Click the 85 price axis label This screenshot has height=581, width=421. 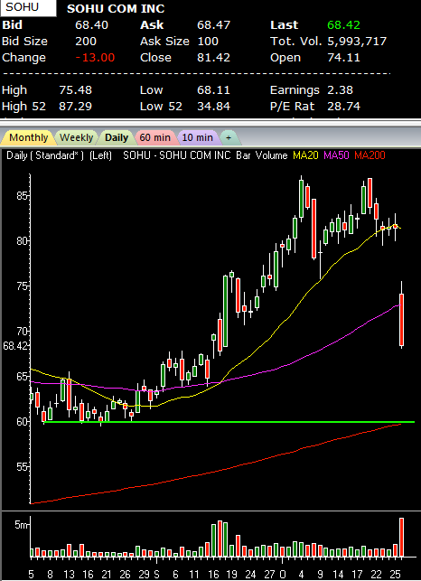click(22, 195)
